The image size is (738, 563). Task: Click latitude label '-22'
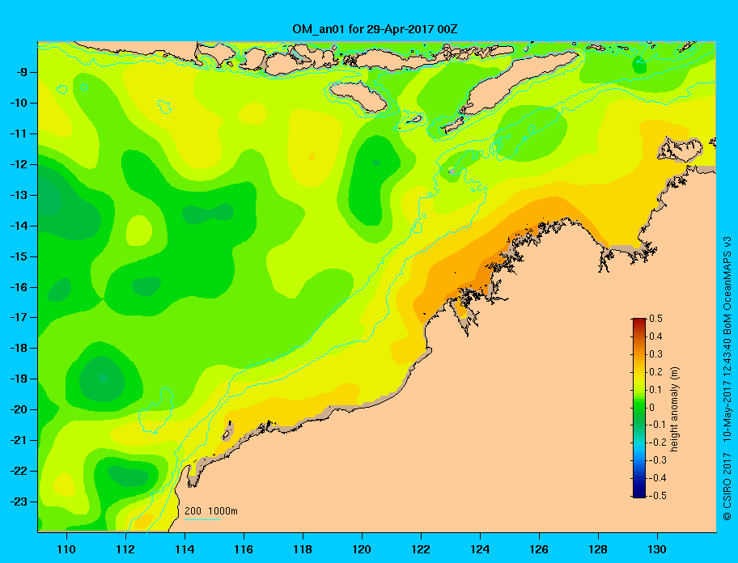click(18, 471)
